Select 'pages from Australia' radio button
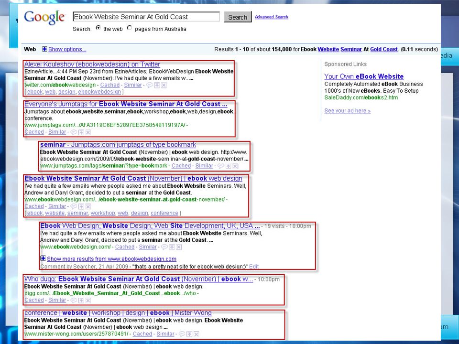Viewport: 459px width, 344px height. point(130,28)
